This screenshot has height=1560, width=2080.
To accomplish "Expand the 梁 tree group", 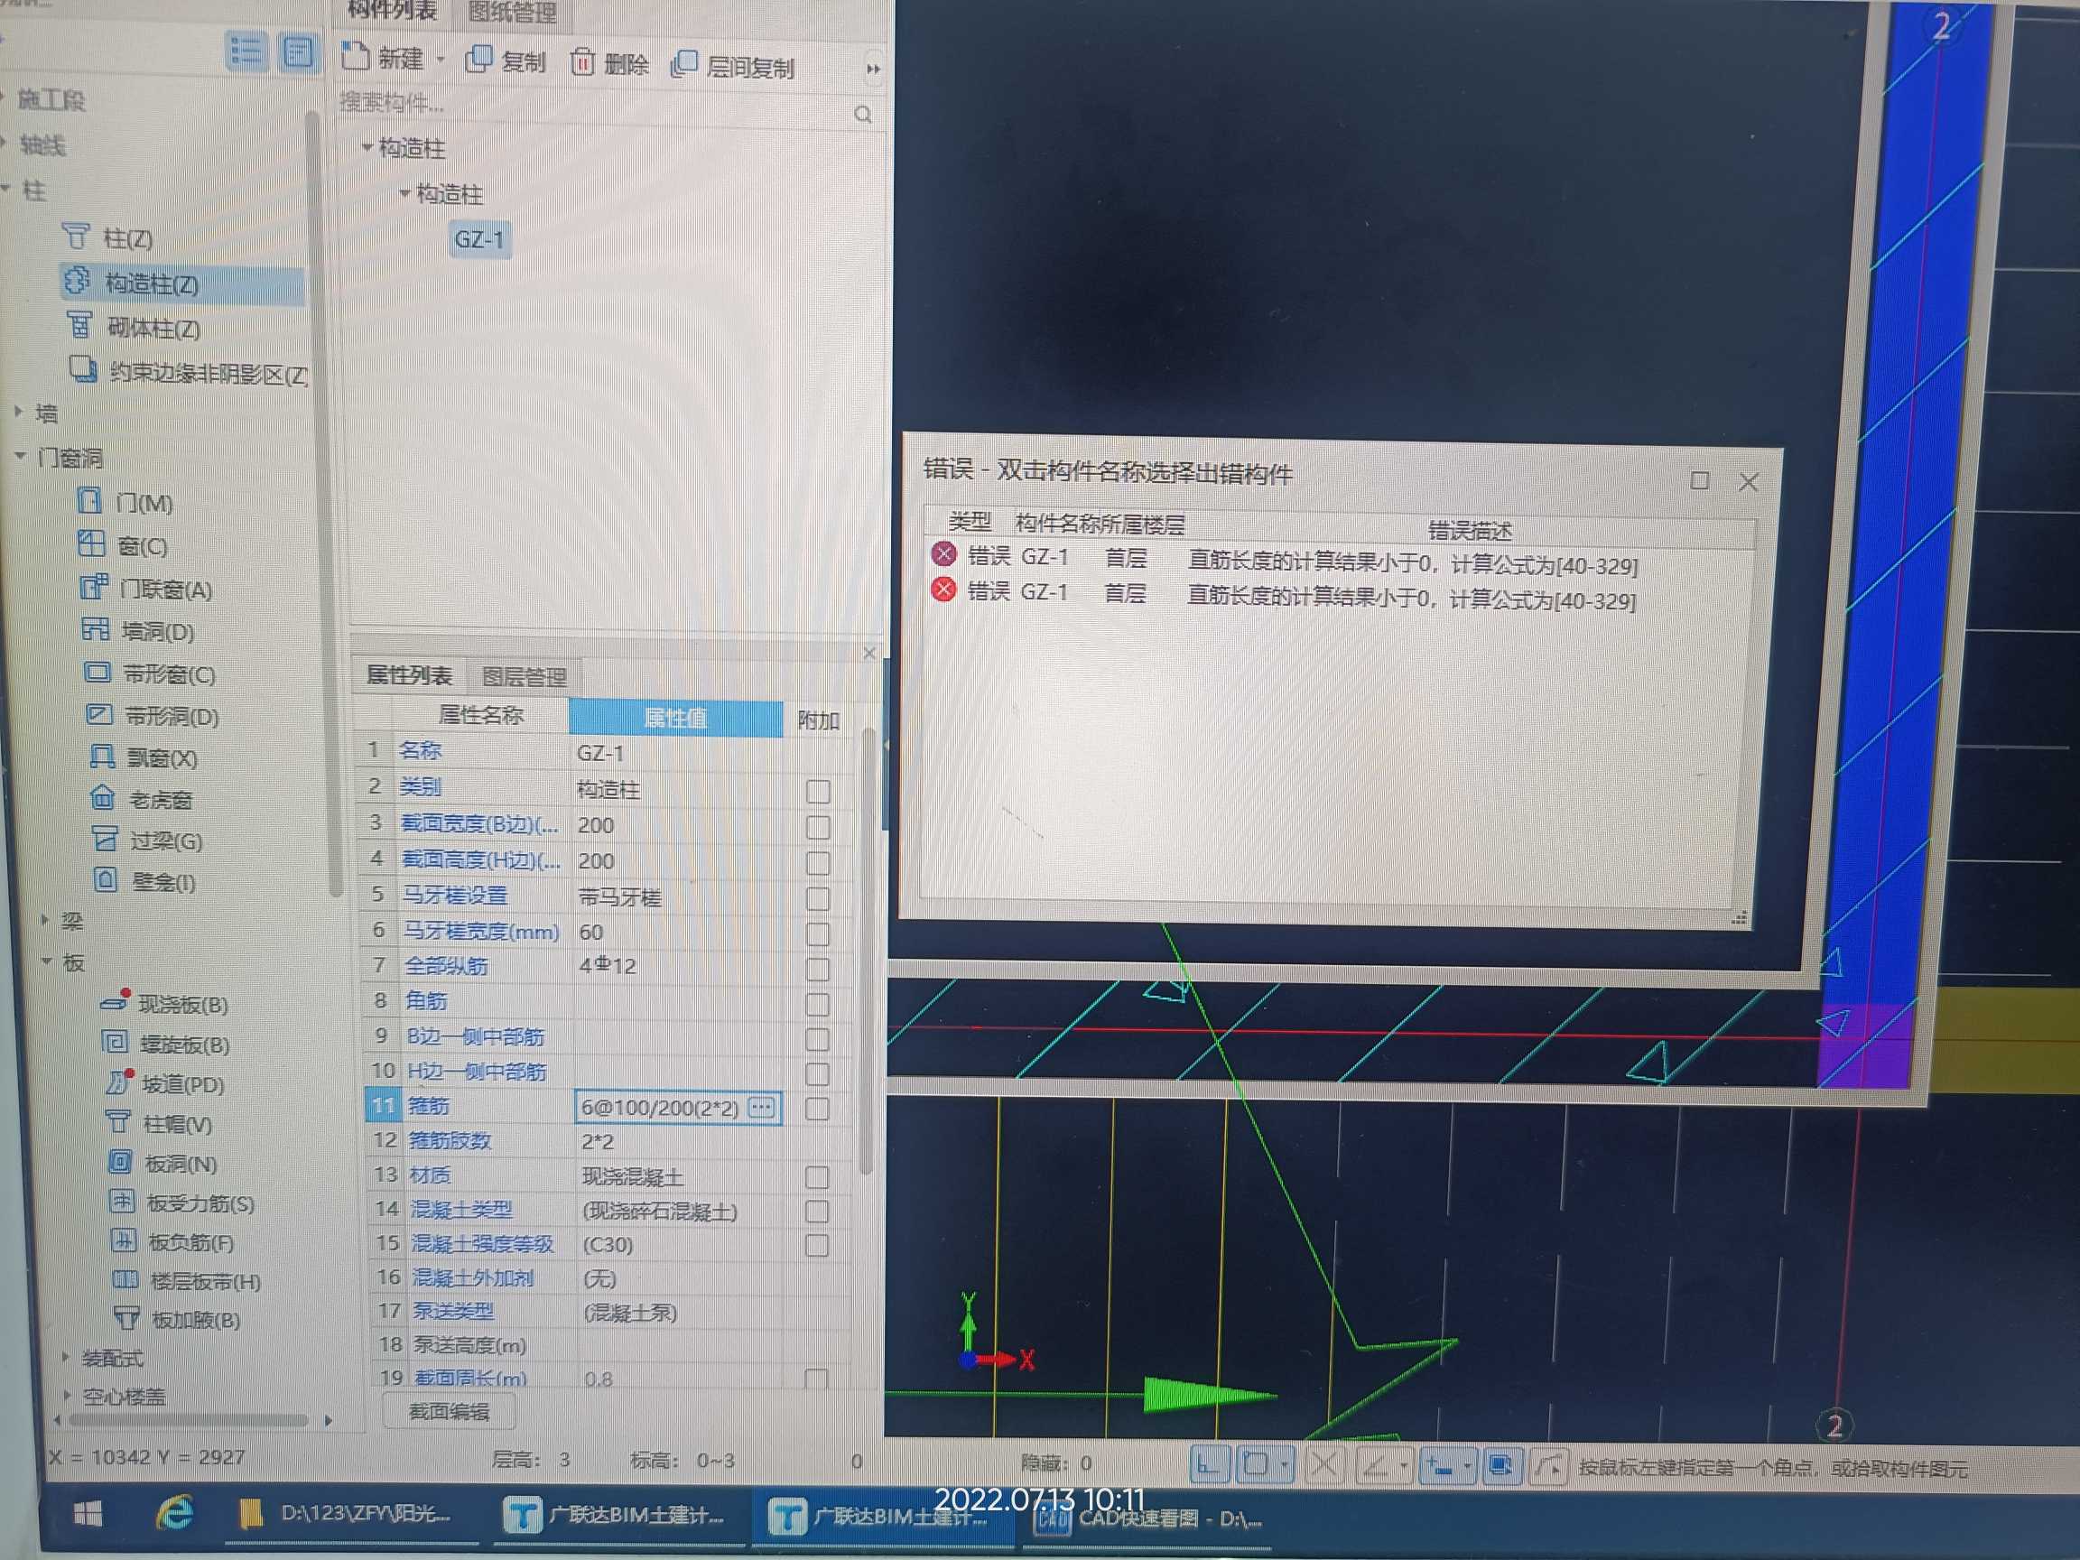I will 44,920.
